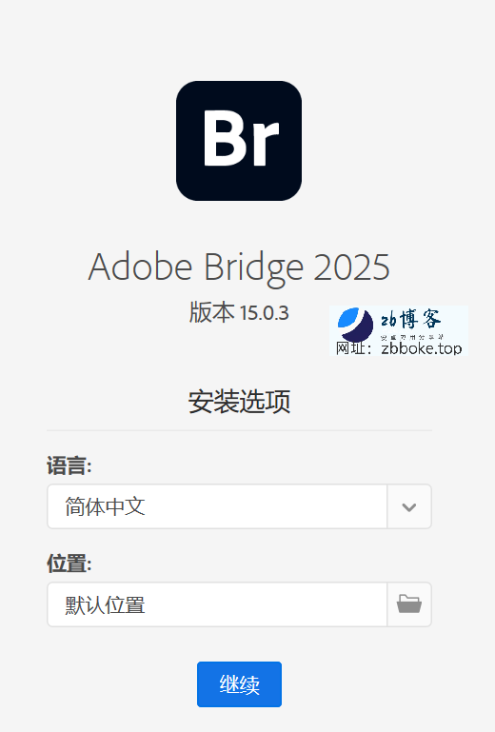Click the blue circular zb博客 watermark logo
This screenshot has height=732, width=495.
point(355,324)
